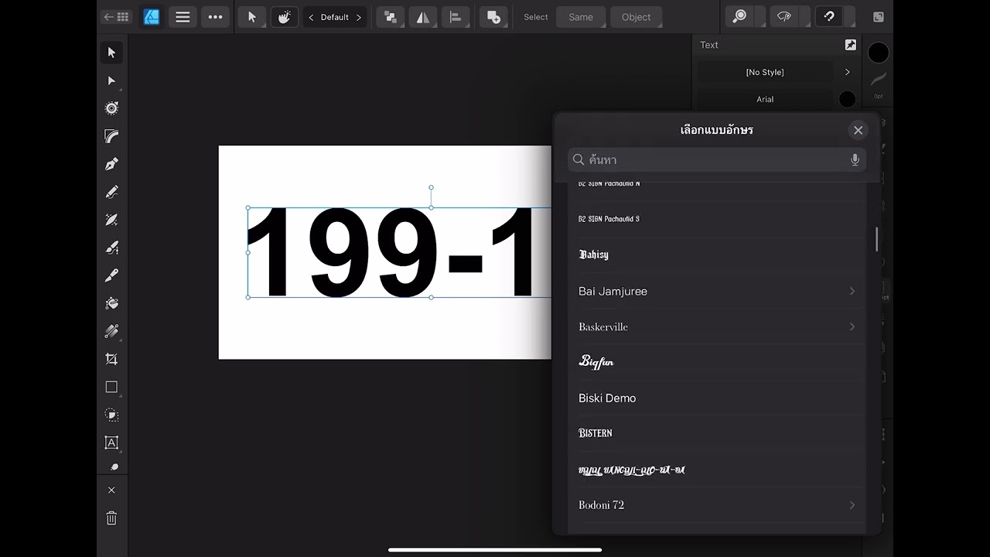The height and width of the screenshot is (557, 990).
Task: Open the black fill color circle
Action: (879, 53)
